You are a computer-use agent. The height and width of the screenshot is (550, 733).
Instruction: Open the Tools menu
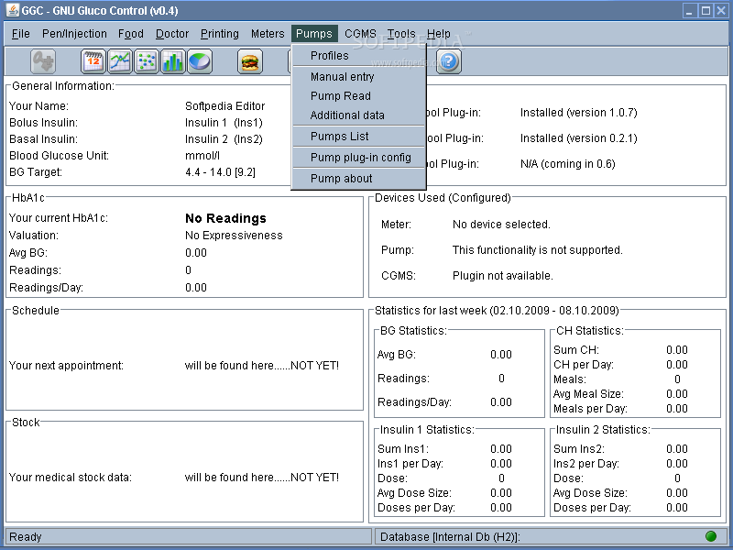pyautogui.click(x=401, y=34)
